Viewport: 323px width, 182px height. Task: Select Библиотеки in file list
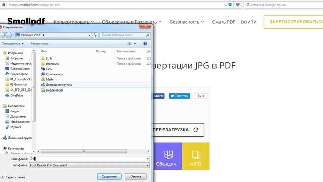pyautogui.click(x=55, y=90)
